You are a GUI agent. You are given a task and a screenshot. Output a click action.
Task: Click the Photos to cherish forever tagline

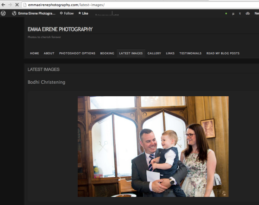pyautogui.click(x=44, y=37)
